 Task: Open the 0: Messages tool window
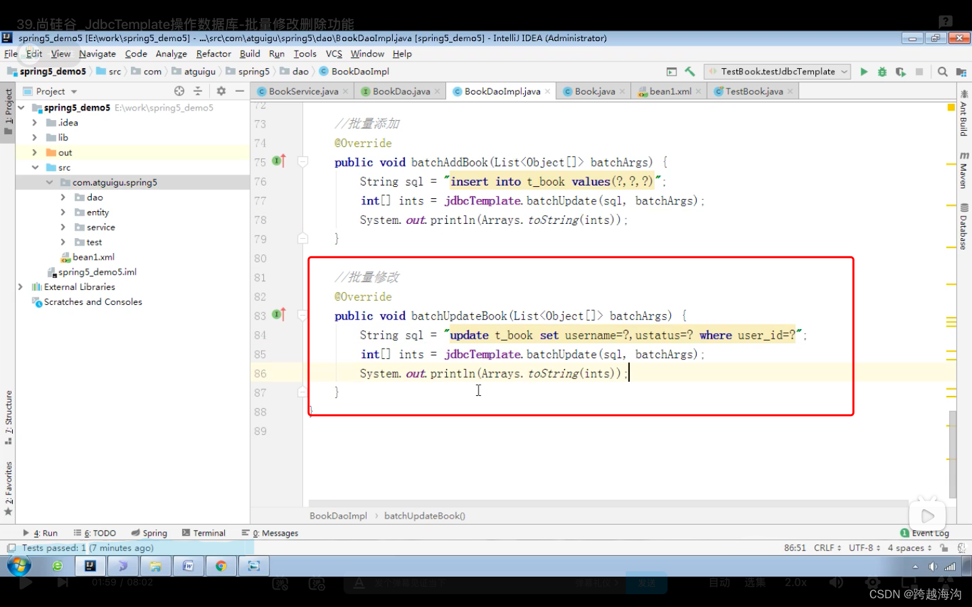270,533
